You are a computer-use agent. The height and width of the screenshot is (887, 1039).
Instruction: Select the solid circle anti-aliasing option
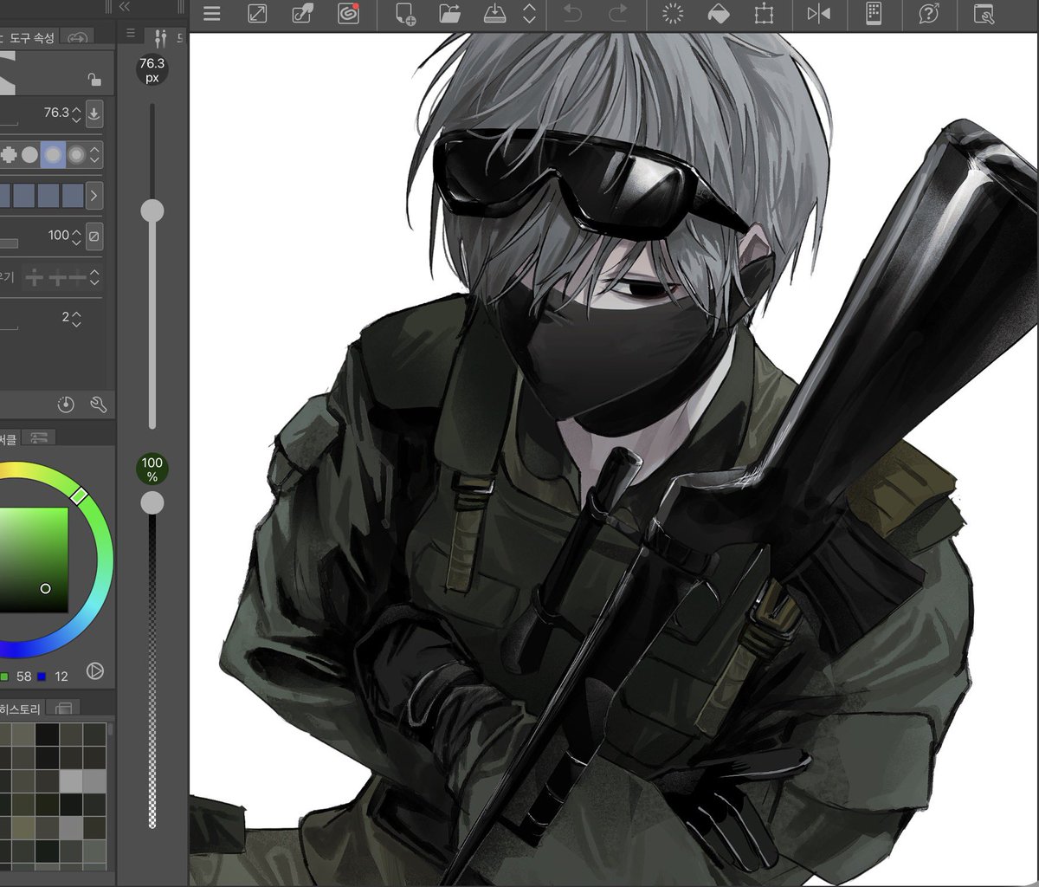click(x=30, y=155)
